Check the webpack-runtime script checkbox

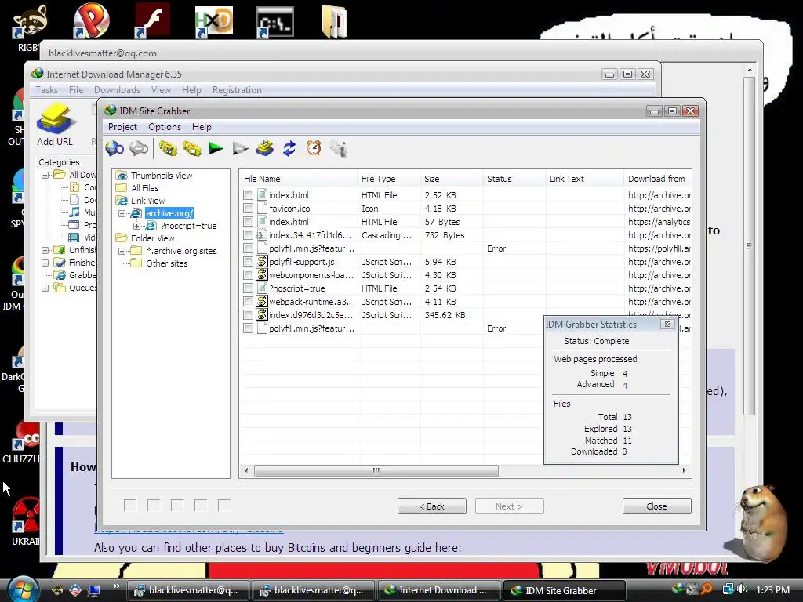pyautogui.click(x=249, y=302)
